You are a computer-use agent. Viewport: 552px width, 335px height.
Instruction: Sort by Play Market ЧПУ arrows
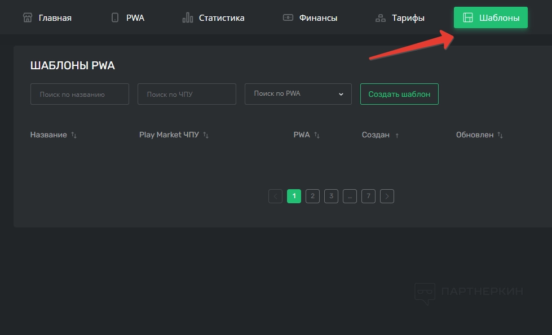point(206,135)
